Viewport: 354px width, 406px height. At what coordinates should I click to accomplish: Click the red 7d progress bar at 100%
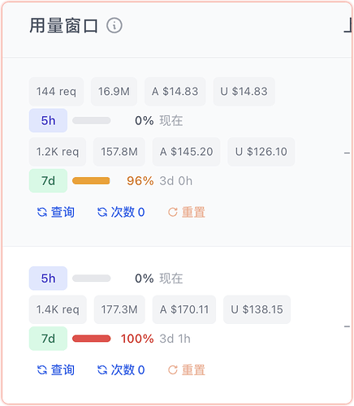[x=92, y=339]
